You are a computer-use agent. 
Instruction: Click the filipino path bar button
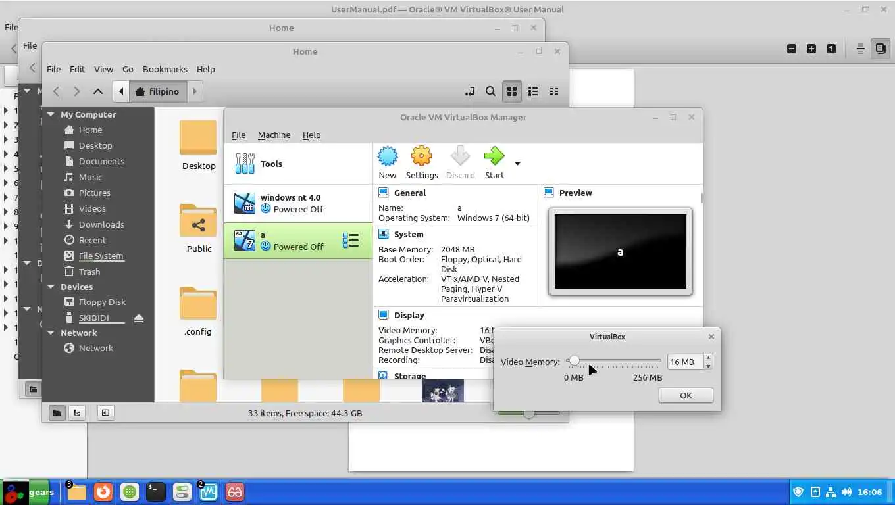click(158, 91)
